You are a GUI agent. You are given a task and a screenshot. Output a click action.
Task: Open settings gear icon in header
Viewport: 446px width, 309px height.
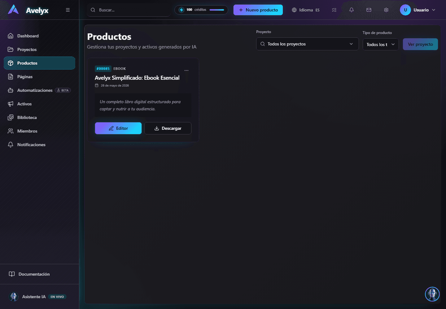pos(386,10)
